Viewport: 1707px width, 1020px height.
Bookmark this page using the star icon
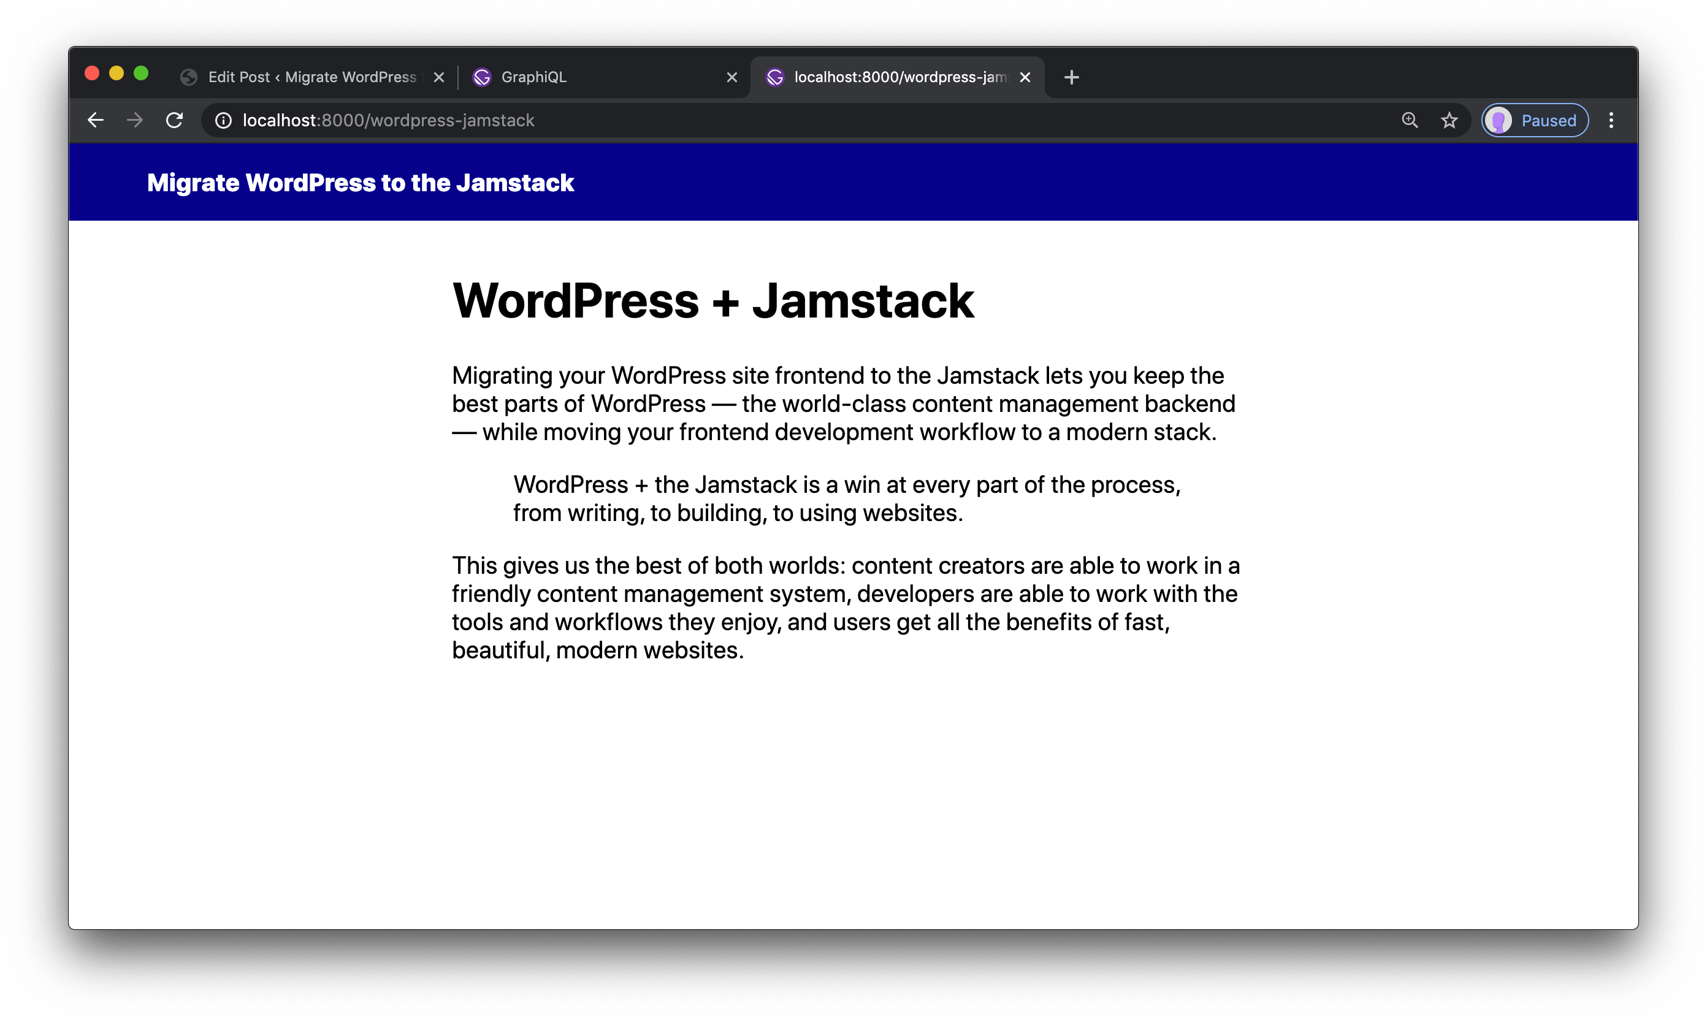1449,120
